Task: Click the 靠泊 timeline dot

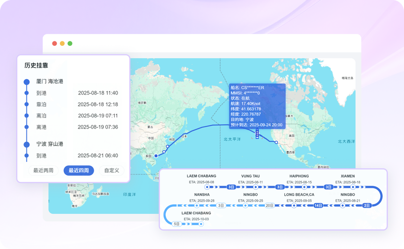Action: (26, 104)
